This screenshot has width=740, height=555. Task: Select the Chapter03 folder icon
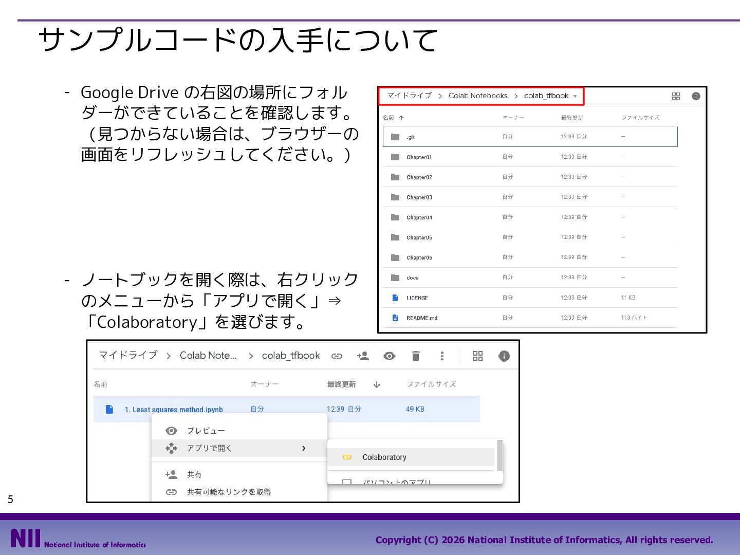tap(395, 197)
